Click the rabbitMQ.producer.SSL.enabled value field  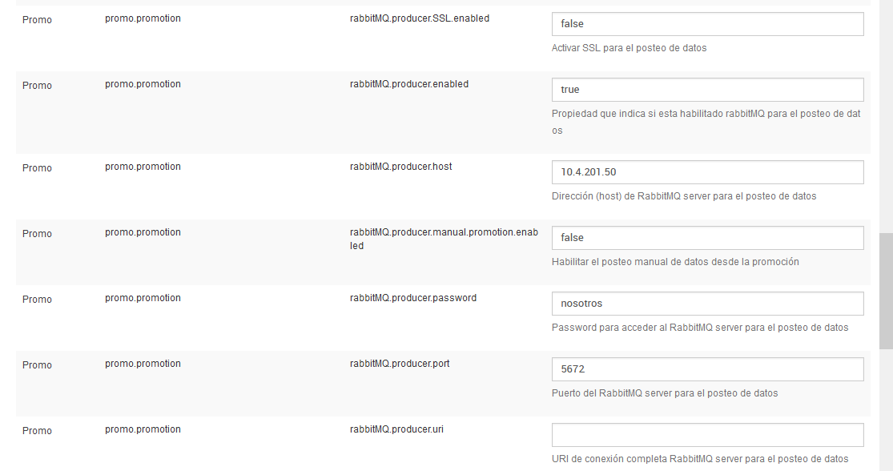tap(707, 24)
